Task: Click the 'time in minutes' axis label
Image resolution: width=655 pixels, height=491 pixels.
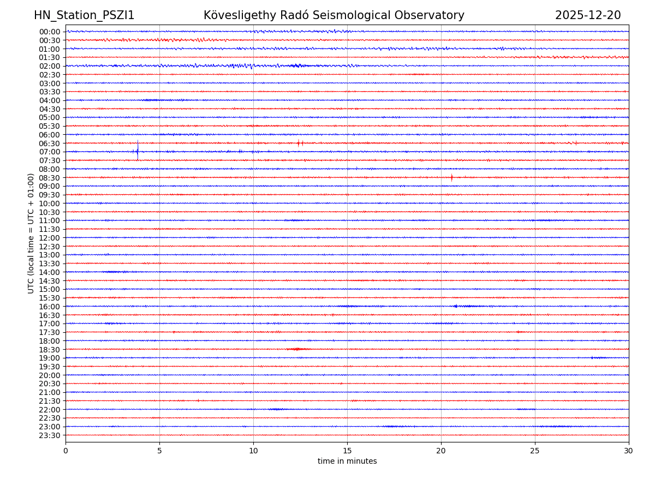Action: click(347, 461)
